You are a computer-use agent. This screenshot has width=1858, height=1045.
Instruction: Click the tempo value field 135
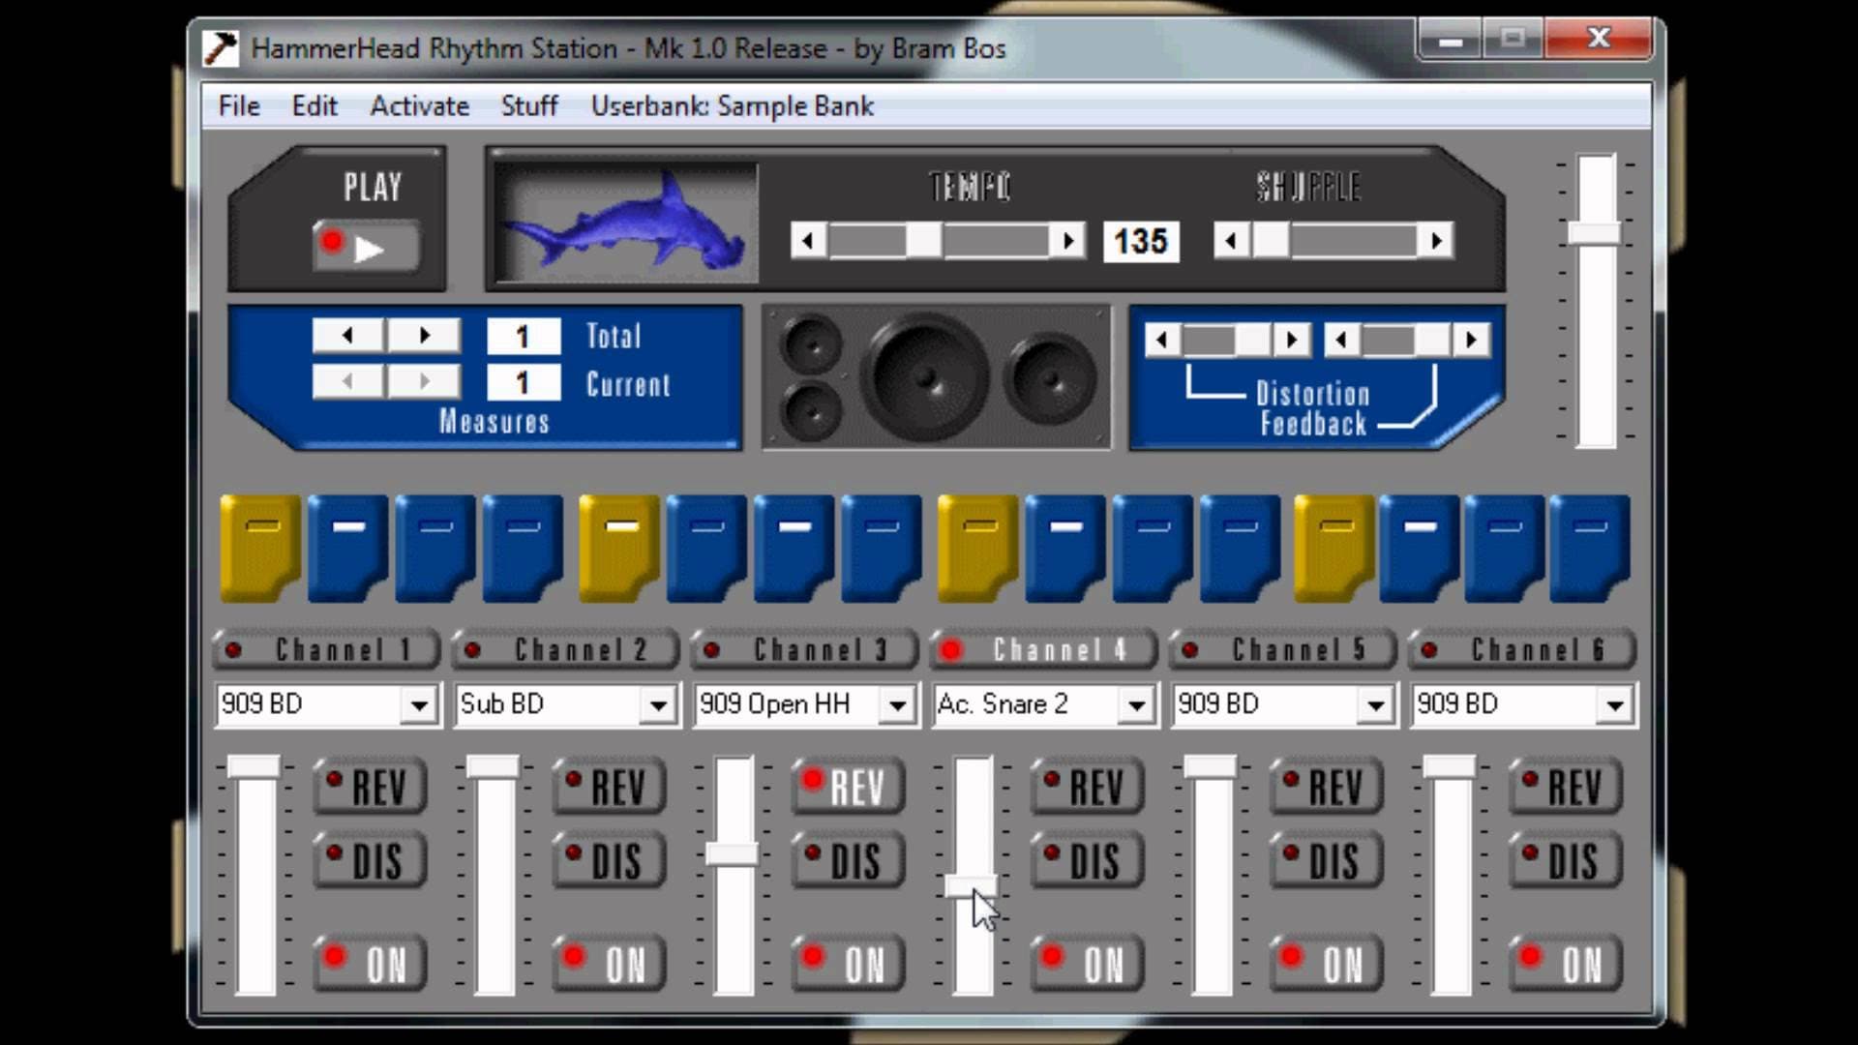pos(1141,241)
